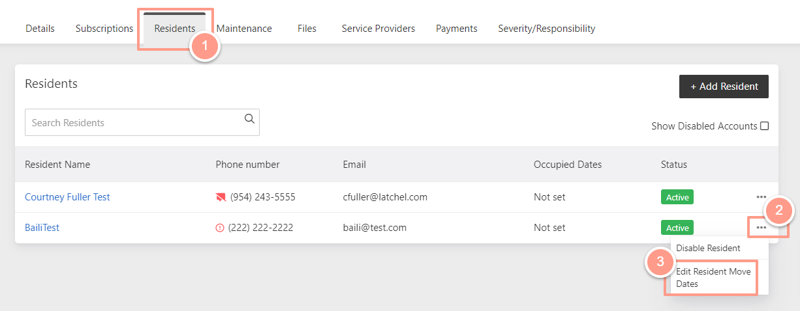
Task: Go to the Maintenance tab
Action: [244, 29]
